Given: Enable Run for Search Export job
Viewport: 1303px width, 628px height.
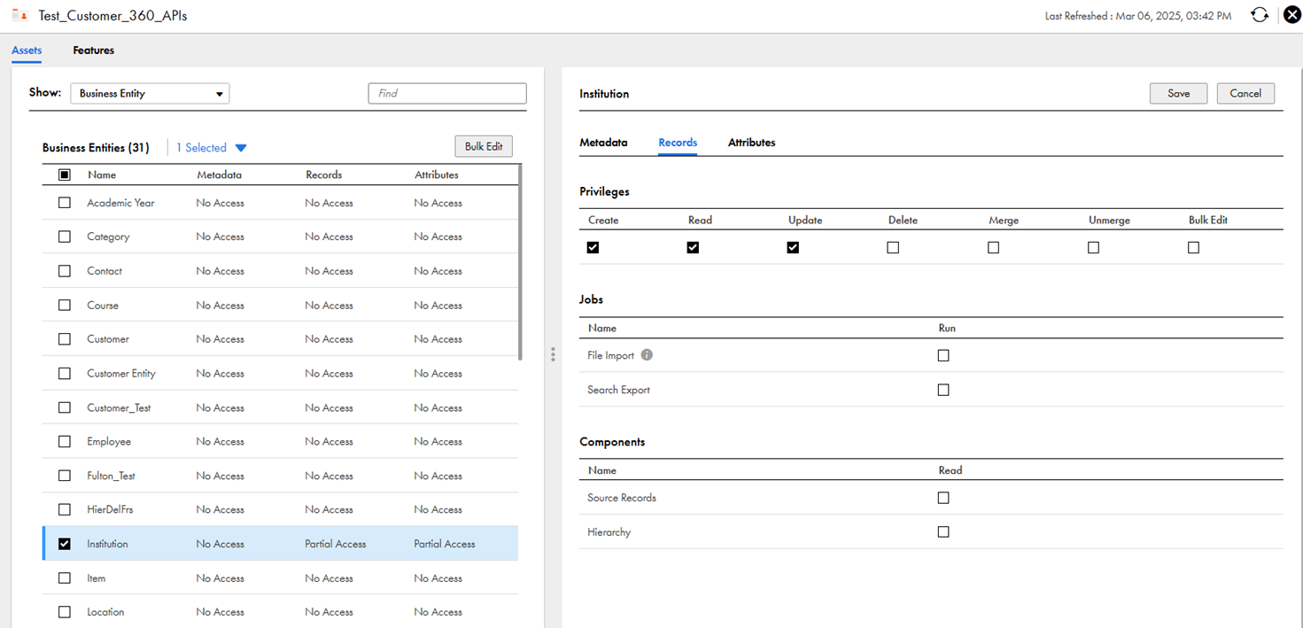Looking at the screenshot, I should pos(943,390).
